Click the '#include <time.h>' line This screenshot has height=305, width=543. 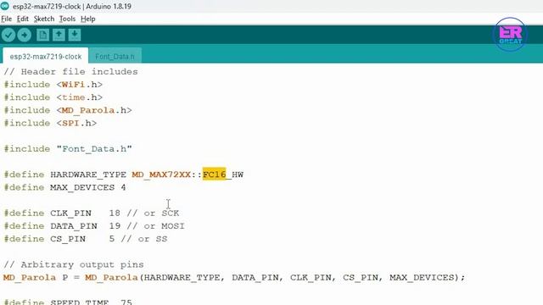(53, 97)
